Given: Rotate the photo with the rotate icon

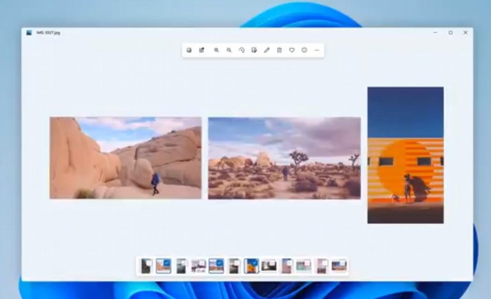Looking at the screenshot, I should pyautogui.click(x=242, y=50).
